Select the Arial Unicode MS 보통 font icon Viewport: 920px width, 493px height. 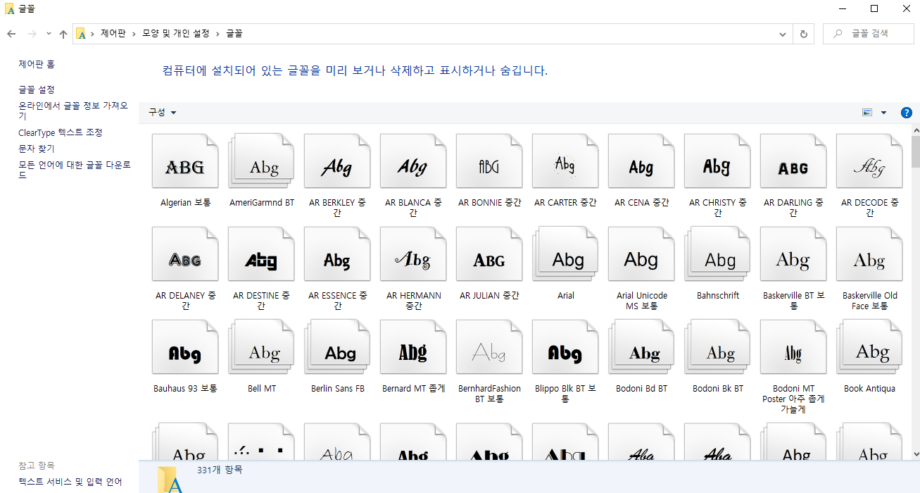coord(641,254)
